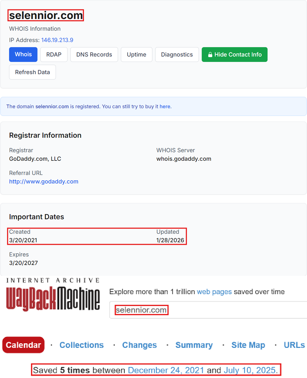Viewport: 307px width, 378px height.
Task: Select the Calendar view
Action: coord(24,345)
